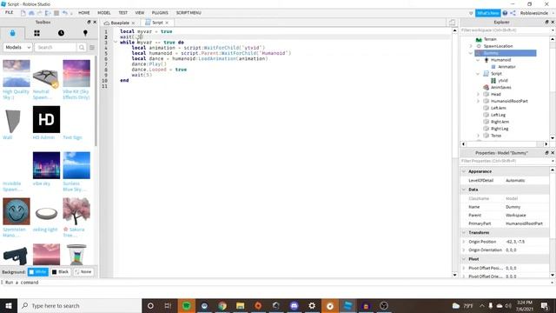
Task: Switch to the HOME ribbon tab
Action: coord(84,13)
